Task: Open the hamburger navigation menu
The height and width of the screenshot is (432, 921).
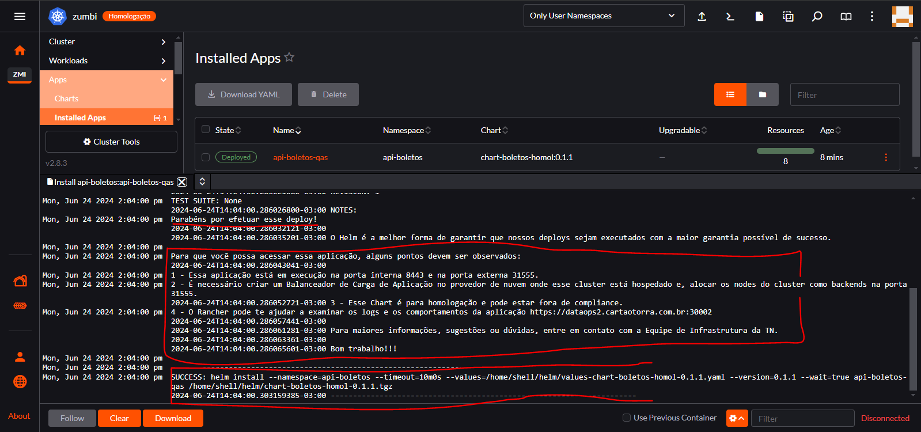Action: [x=20, y=16]
